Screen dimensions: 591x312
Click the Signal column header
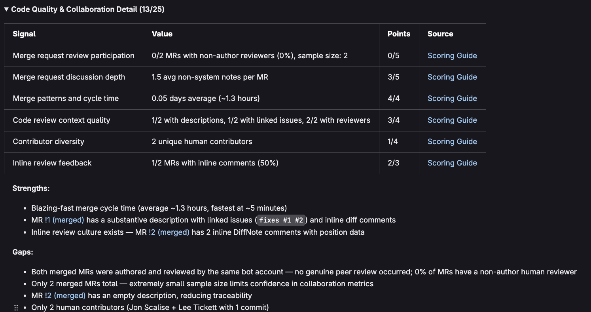(x=24, y=34)
